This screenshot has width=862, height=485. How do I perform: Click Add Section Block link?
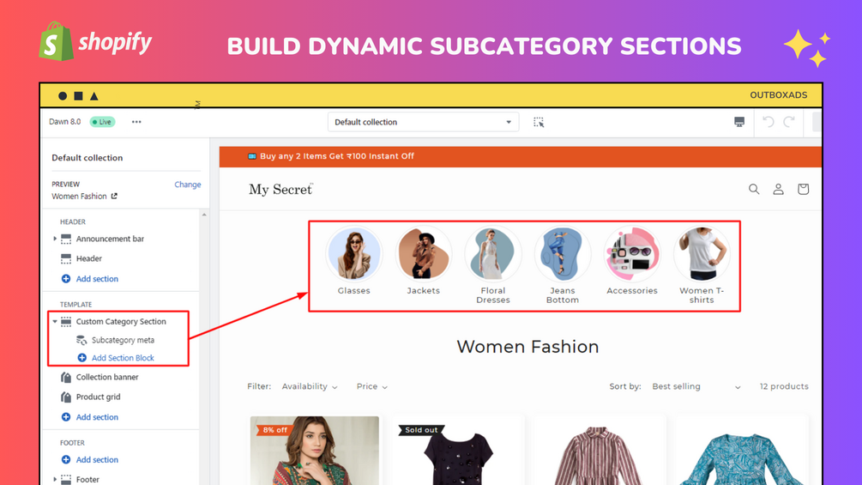[x=123, y=358]
